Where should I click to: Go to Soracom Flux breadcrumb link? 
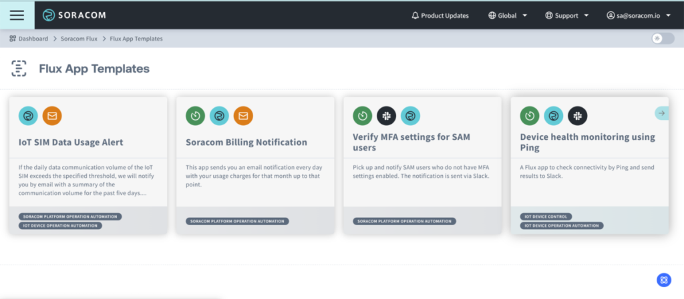(79, 39)
